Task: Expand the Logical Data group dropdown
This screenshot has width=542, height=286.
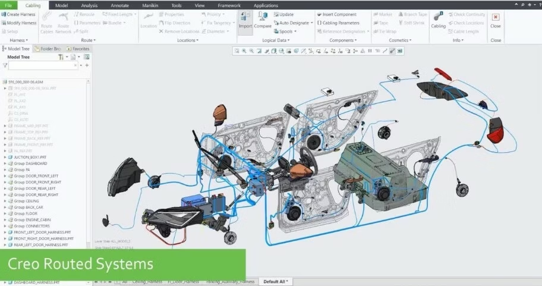Action: (x=276, y=40)
